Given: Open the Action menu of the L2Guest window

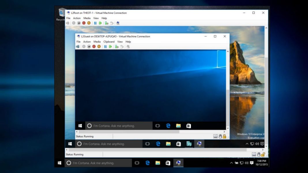Looking at the screenshot, I should point(87,41).
